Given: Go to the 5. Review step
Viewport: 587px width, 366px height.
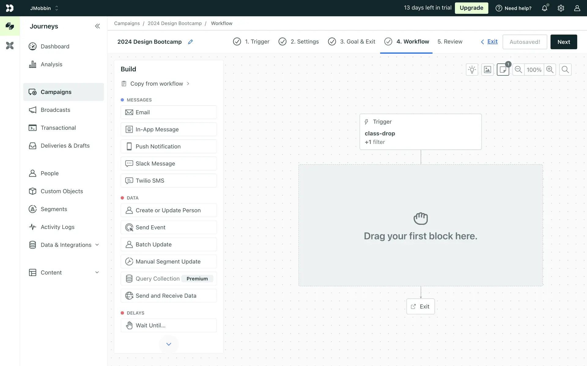Looking at the screenshot, I should click(x=450, y=42).
